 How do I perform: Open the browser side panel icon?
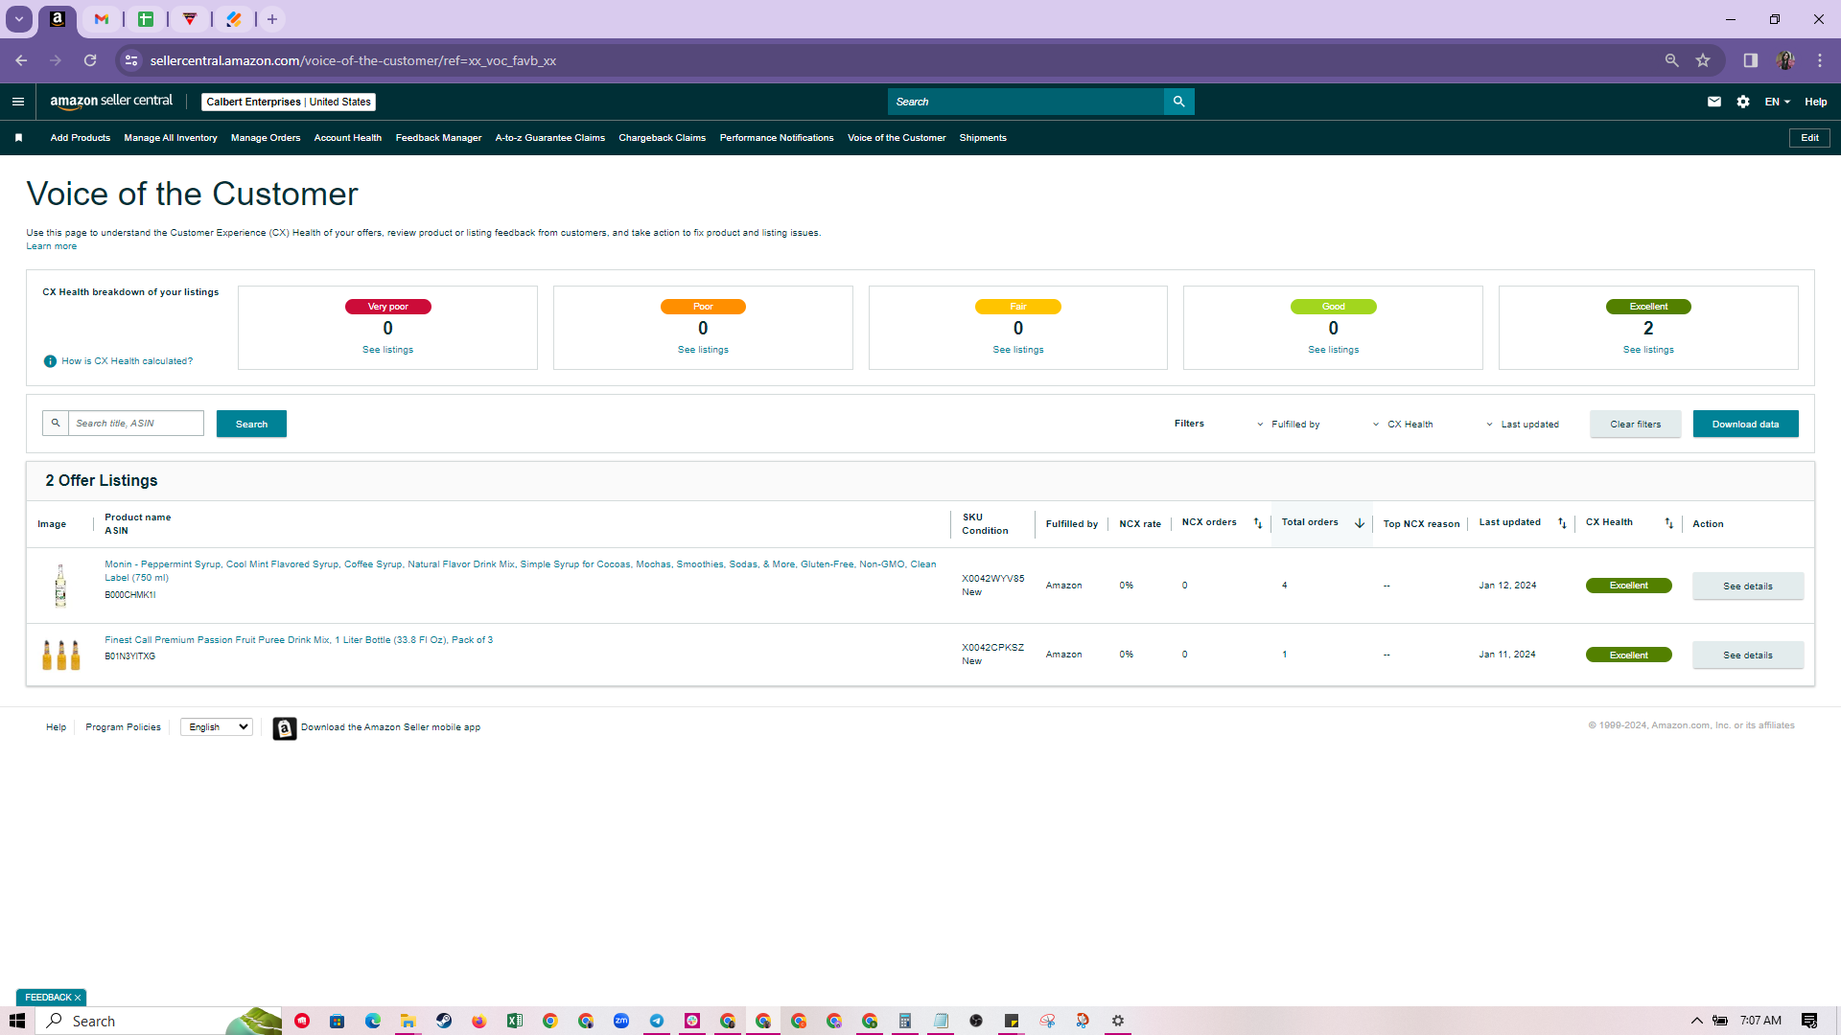(x=1750, y=60)
